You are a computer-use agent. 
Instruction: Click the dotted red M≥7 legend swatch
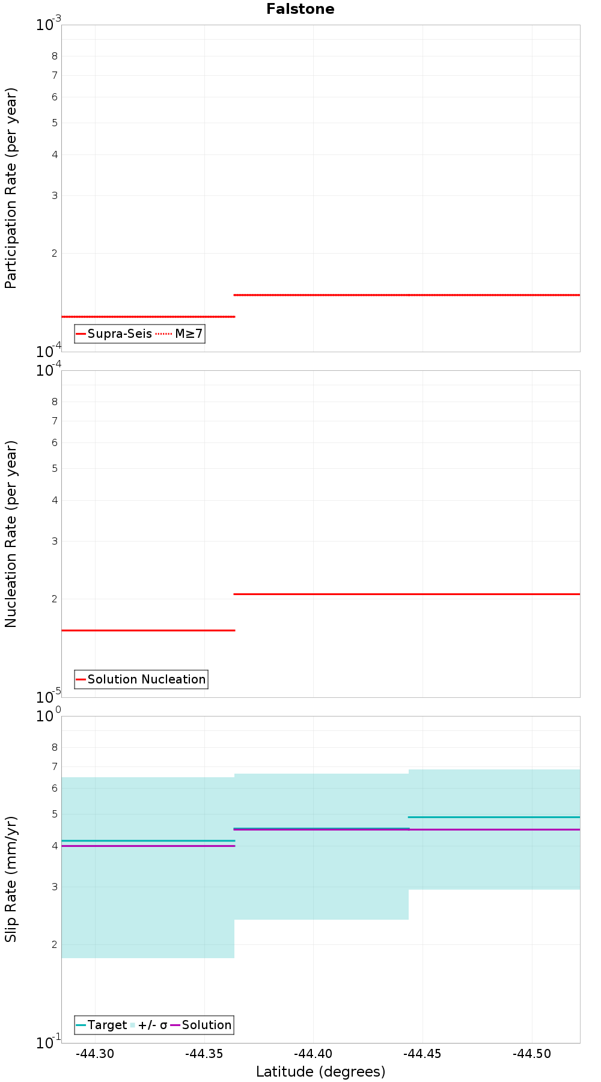click(x=163, y=334)
